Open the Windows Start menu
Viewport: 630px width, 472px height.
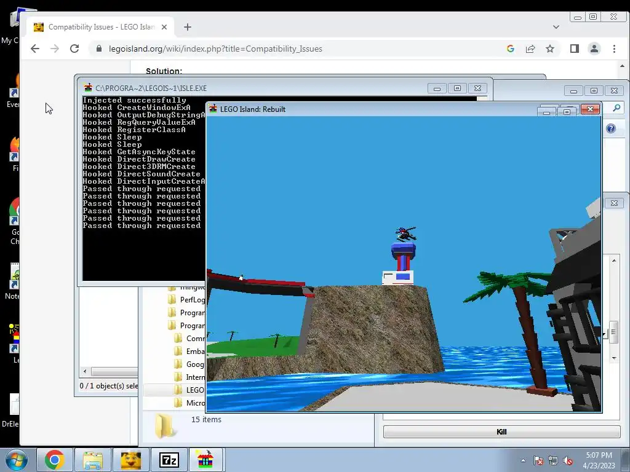click(x=17, y=460)
